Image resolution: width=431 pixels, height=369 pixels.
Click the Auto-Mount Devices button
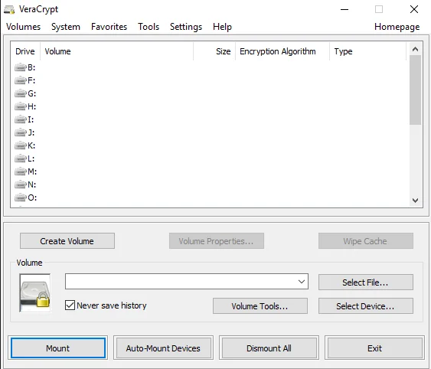163,348
